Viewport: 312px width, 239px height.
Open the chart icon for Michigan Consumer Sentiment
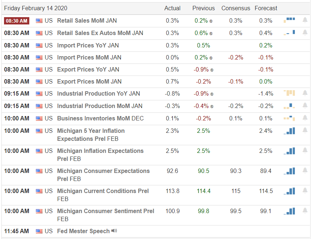pos(289,211)
